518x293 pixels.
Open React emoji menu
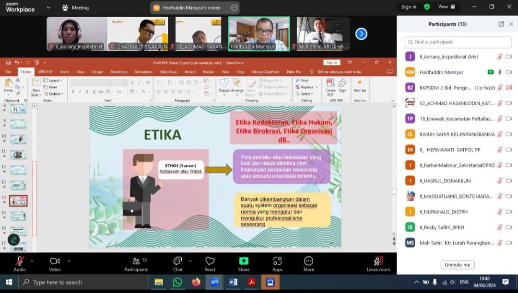coord(210,264)
